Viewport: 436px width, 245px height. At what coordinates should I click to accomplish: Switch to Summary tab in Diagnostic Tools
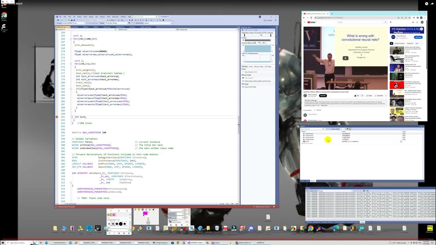tap(245, 66)
